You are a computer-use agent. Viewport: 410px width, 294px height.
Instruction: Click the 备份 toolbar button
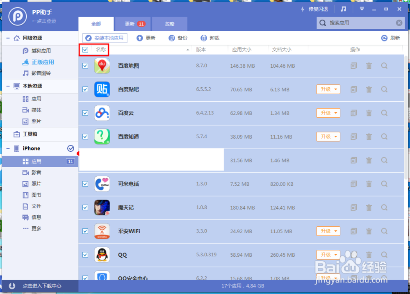(x=178, y=38)
